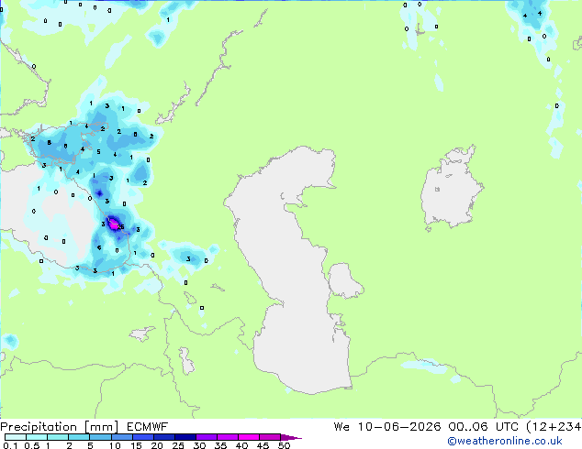
Task: Click the "0.1" legend value label
Action: point(10,445)
